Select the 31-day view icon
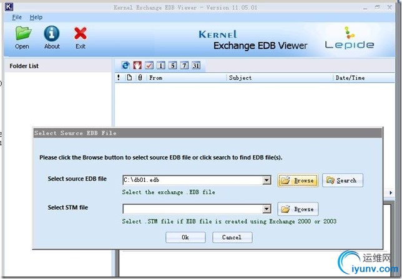 point(196,65)
